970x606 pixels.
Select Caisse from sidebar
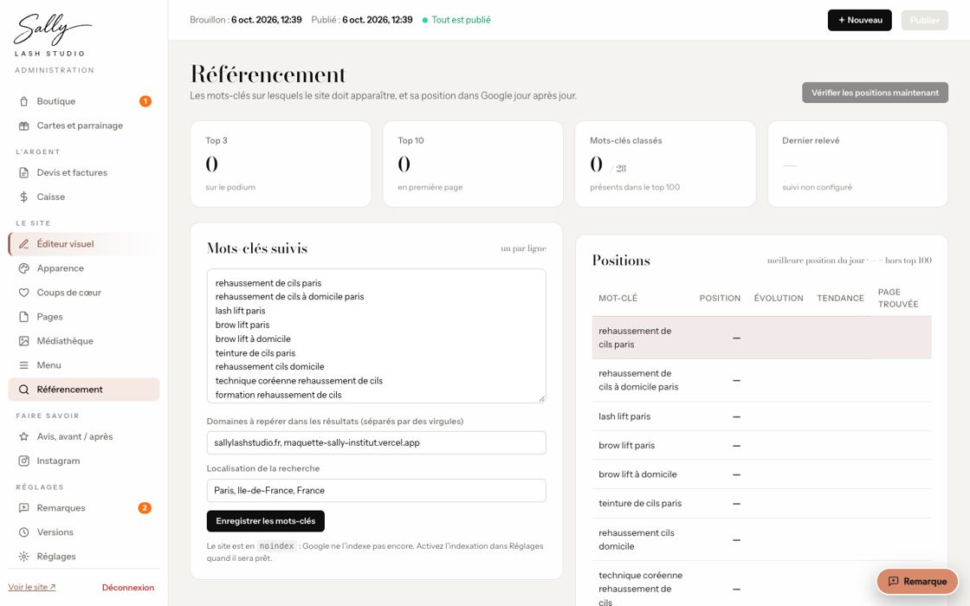coord(83,197)
